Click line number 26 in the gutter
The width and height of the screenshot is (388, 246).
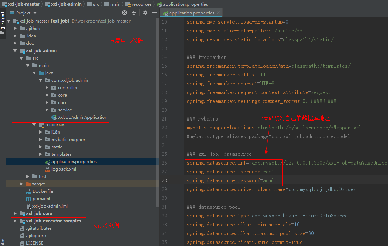coord(164,163)
